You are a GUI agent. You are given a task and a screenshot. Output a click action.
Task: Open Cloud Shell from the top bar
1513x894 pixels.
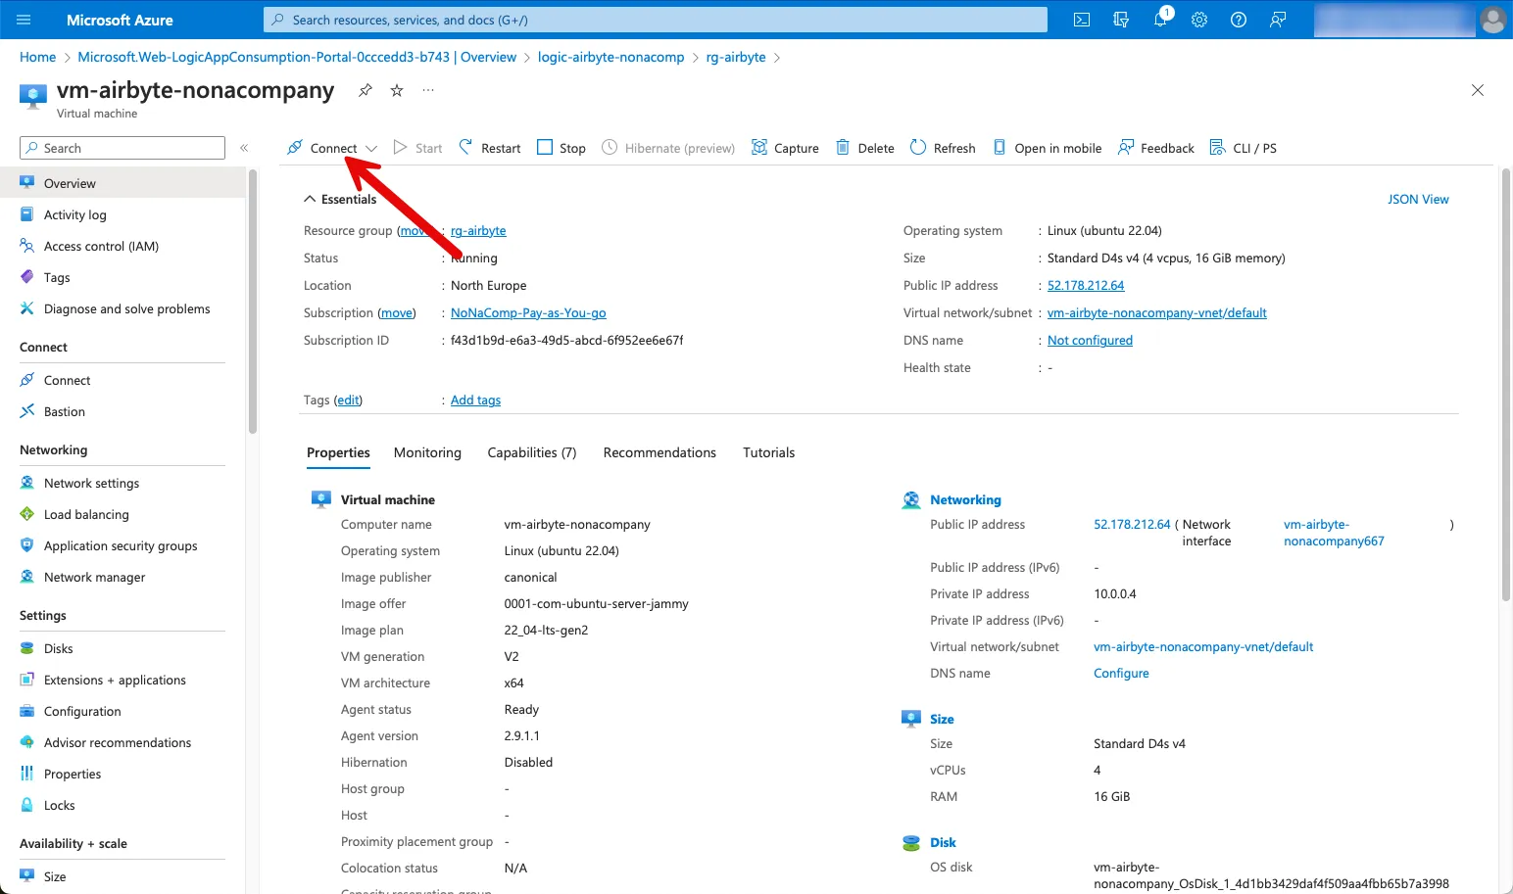point(1082,20)
